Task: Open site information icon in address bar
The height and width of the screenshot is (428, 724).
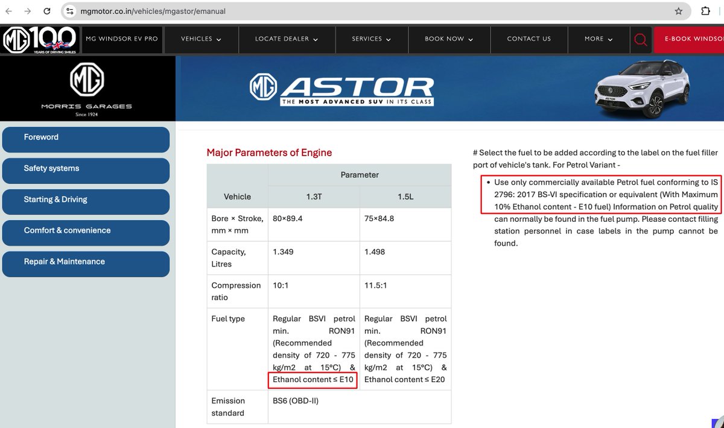Action: pyautogui.click(x=70, y=11)
